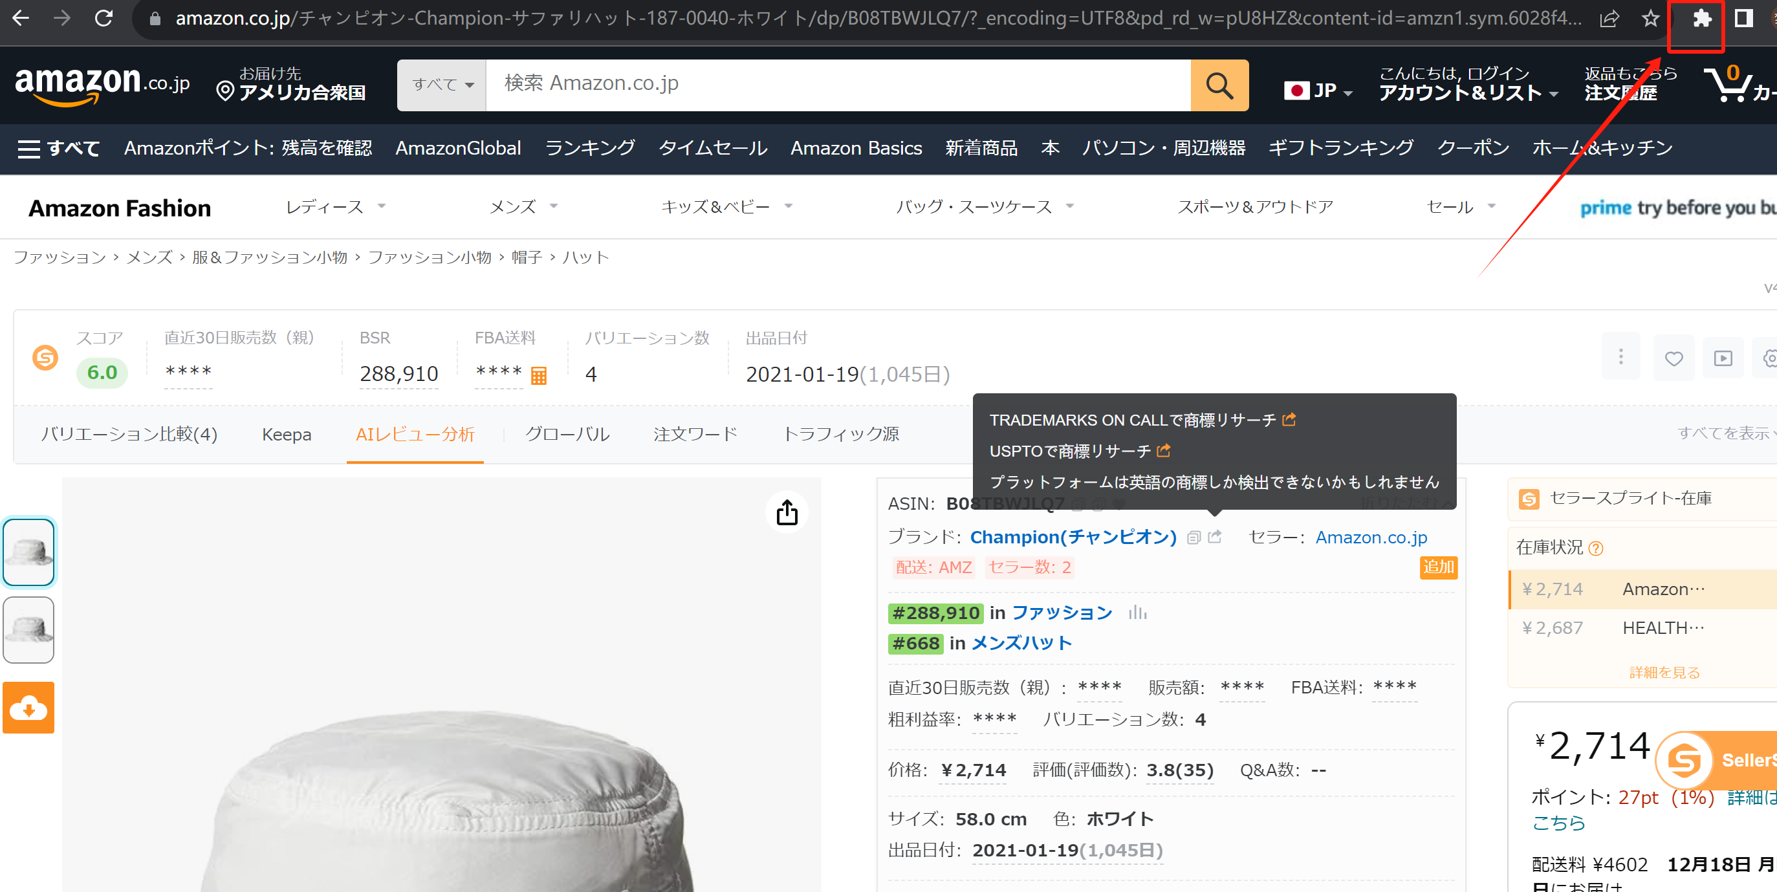Open the Champion(チャンピオン) brand link
Image resolution: width=1777 pixels, height=892 pixels.
(1073, 538)
